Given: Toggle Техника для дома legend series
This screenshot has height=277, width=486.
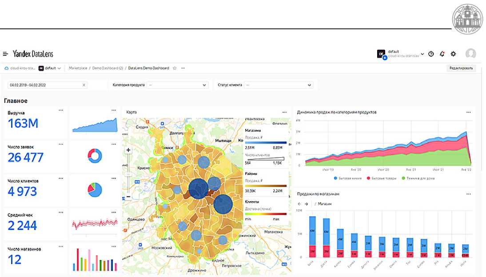Looking at the screenshot, I should click(418, 178).
